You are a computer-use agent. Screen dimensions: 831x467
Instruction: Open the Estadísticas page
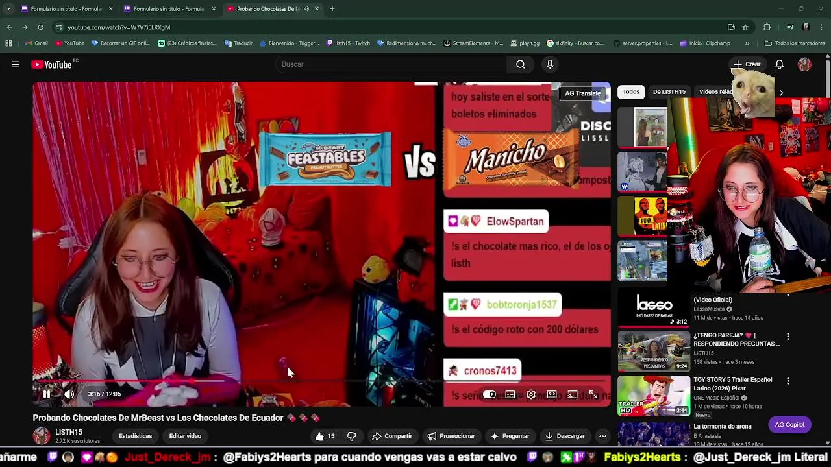[x=136, y=436]
